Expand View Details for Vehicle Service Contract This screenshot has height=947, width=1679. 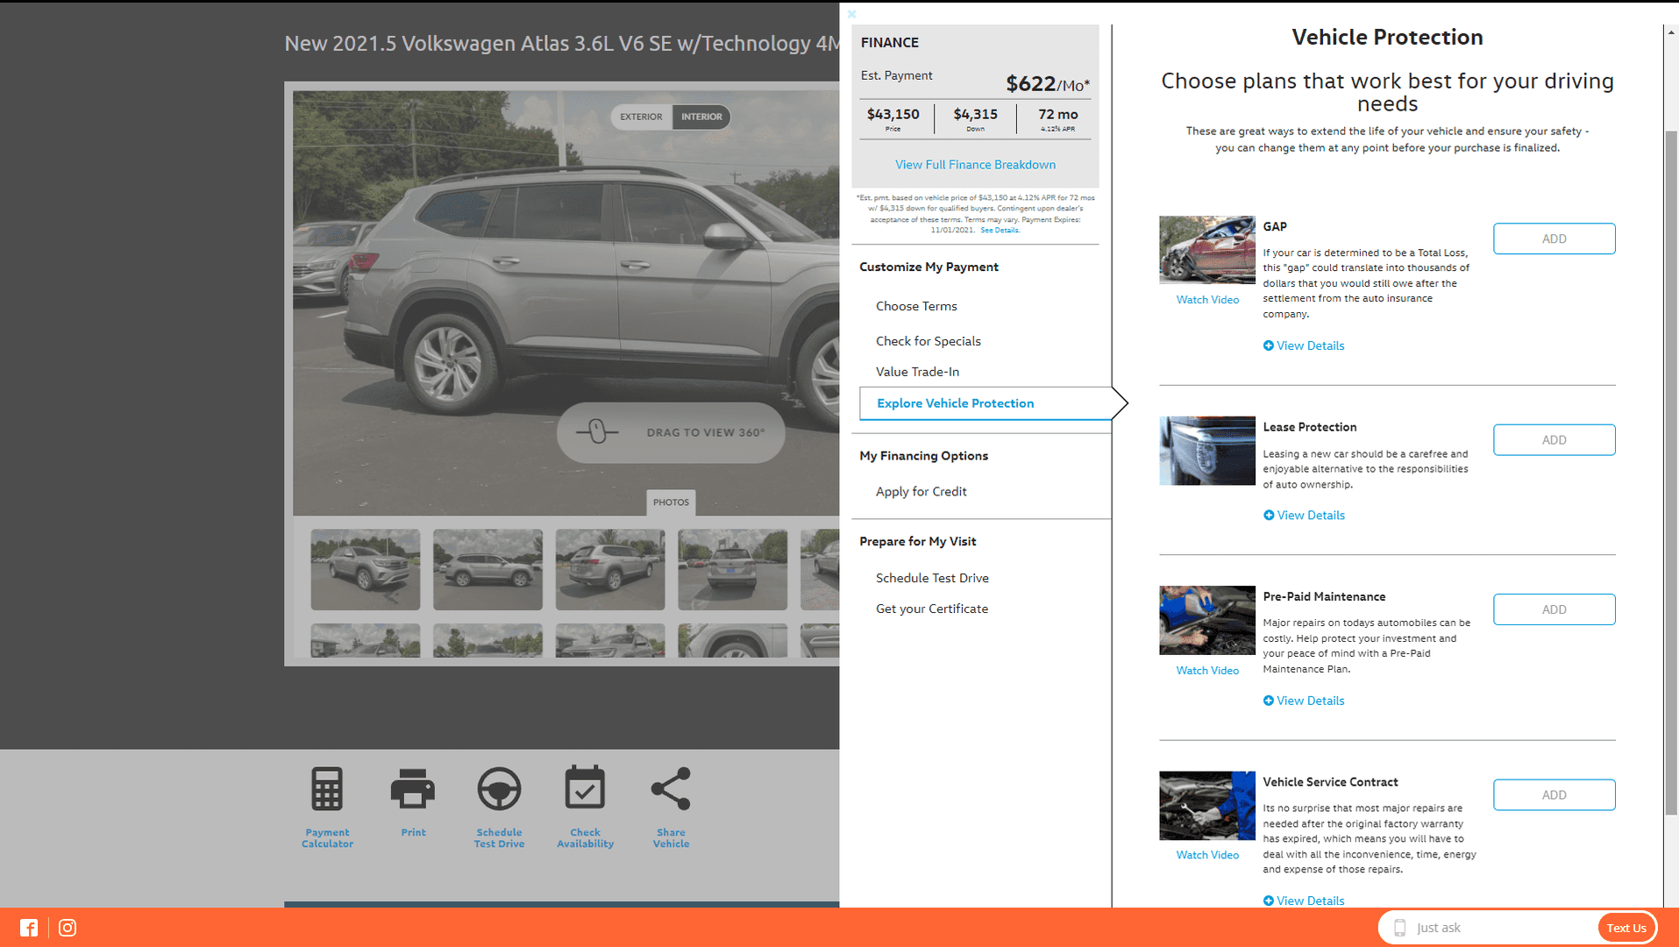coord(1304,901)
